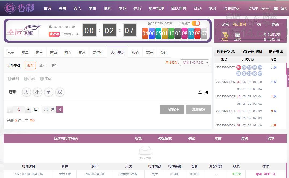Increase multiplier with plus button
This screenshot has height=178, width=289.
pyautogui.click(x=28, y=110)
